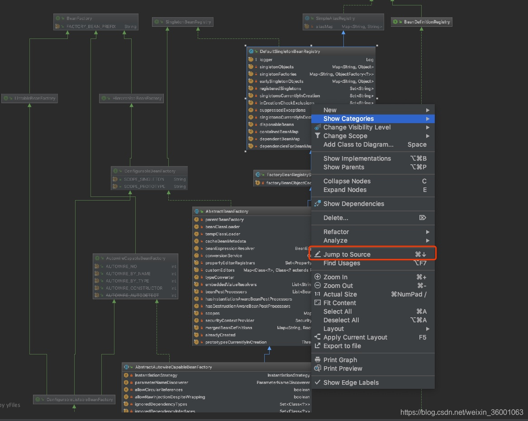Click the Print Preview icon
This screenshot has height=421, width=528.
(317, 368)
